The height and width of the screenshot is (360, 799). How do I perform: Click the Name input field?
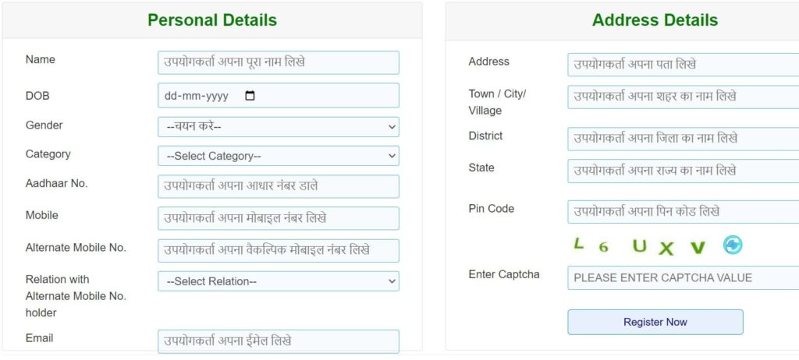pyautogui.click(x=278, y=63)
